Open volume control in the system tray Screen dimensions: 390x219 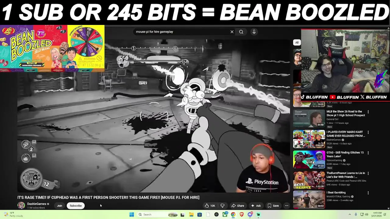pyautogui.click(x=367, y=214)
